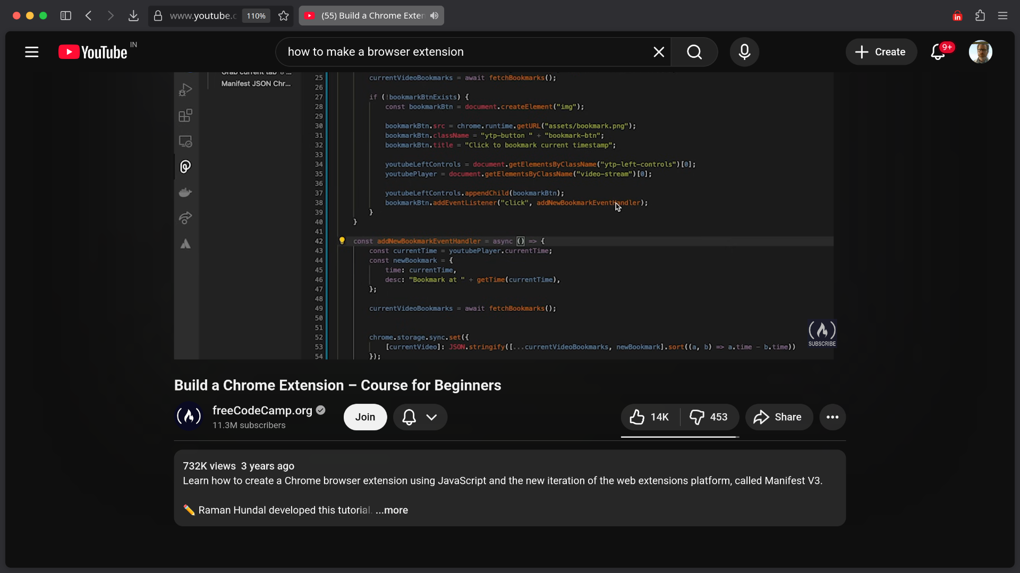Click the YouTube logo to go home

coord(93,51)
